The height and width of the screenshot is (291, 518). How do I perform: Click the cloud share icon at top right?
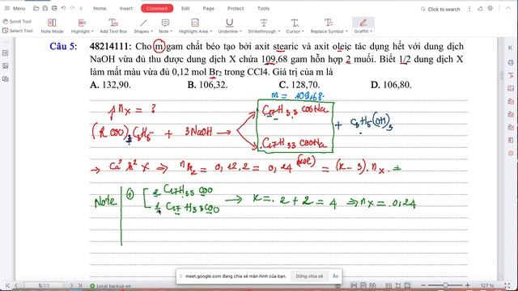[480, 9]
